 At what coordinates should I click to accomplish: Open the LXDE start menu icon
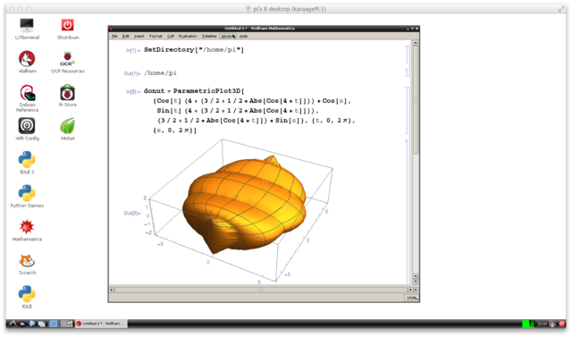click(13, 324)
